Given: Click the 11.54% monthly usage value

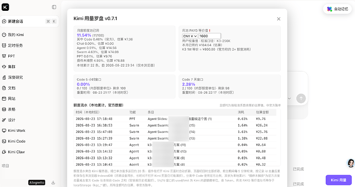Looking at the screenshot, I should pyautogui.click(x=84, y=35).
